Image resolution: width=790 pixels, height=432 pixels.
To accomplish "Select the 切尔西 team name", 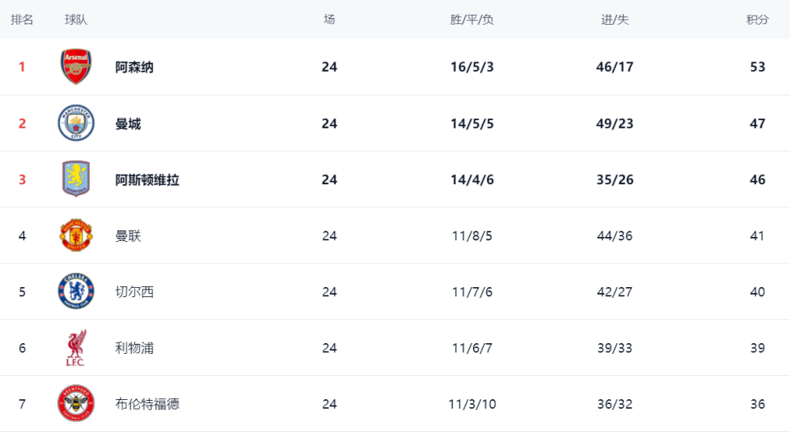I will 134,292.
